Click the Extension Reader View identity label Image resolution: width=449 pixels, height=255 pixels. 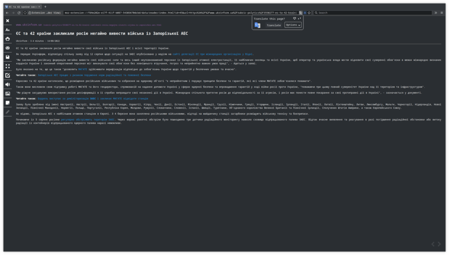click(45, 13)
